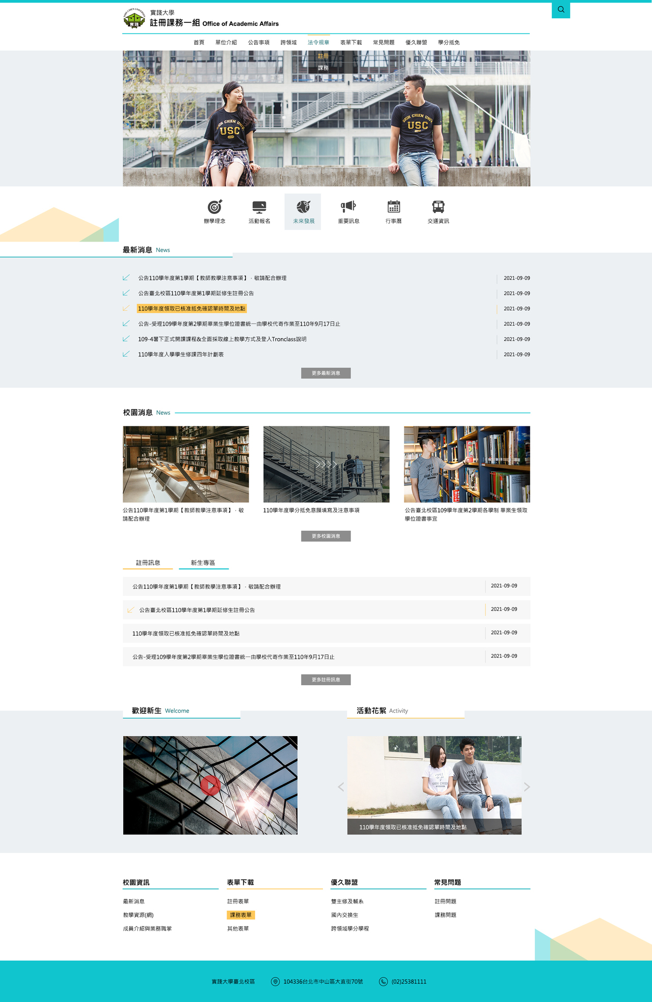The width and height of the screenshot is (652, 1002).
Task: Open footer link 國內交換生
Action: click(345, 915)
